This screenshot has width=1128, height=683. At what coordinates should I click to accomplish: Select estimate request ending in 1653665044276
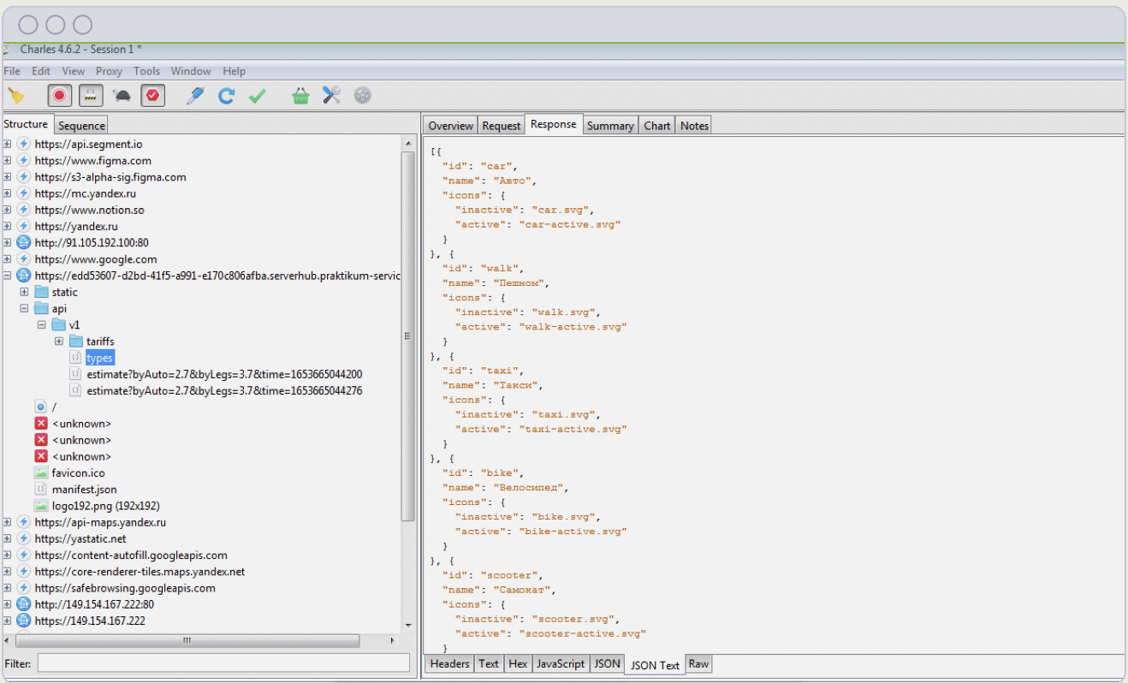point(224,391)
